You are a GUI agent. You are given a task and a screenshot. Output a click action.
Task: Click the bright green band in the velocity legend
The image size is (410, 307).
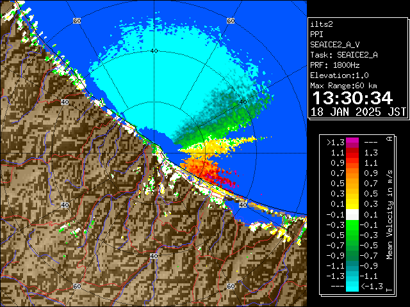click(x=352, y=225)
